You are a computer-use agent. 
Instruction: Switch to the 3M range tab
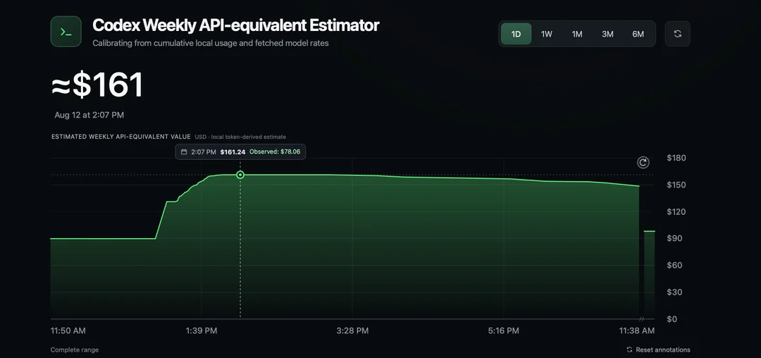607,34
